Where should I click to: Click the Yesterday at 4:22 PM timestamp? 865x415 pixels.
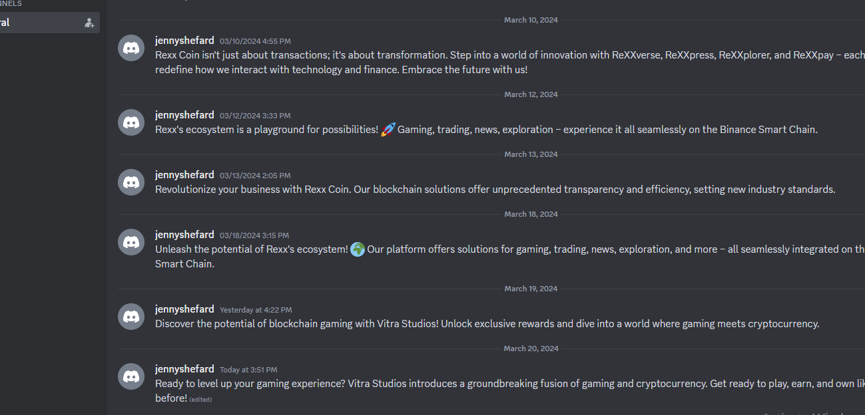256,310
